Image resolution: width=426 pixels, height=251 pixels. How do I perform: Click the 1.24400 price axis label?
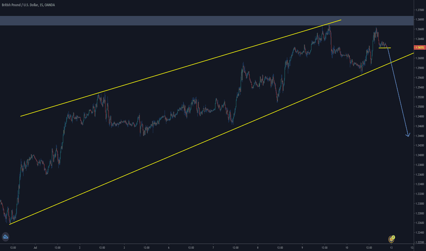(x=420, y=136)
